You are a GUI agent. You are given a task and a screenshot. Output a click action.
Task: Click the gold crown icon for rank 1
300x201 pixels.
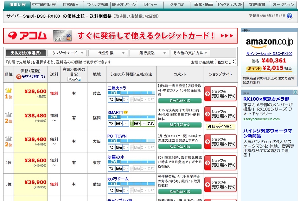pos(9,90)
